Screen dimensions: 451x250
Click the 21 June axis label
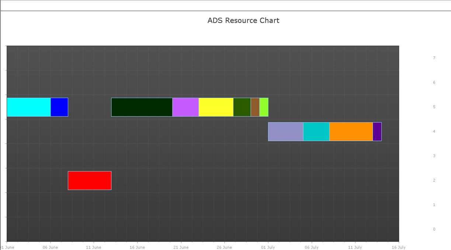(181, 247)
